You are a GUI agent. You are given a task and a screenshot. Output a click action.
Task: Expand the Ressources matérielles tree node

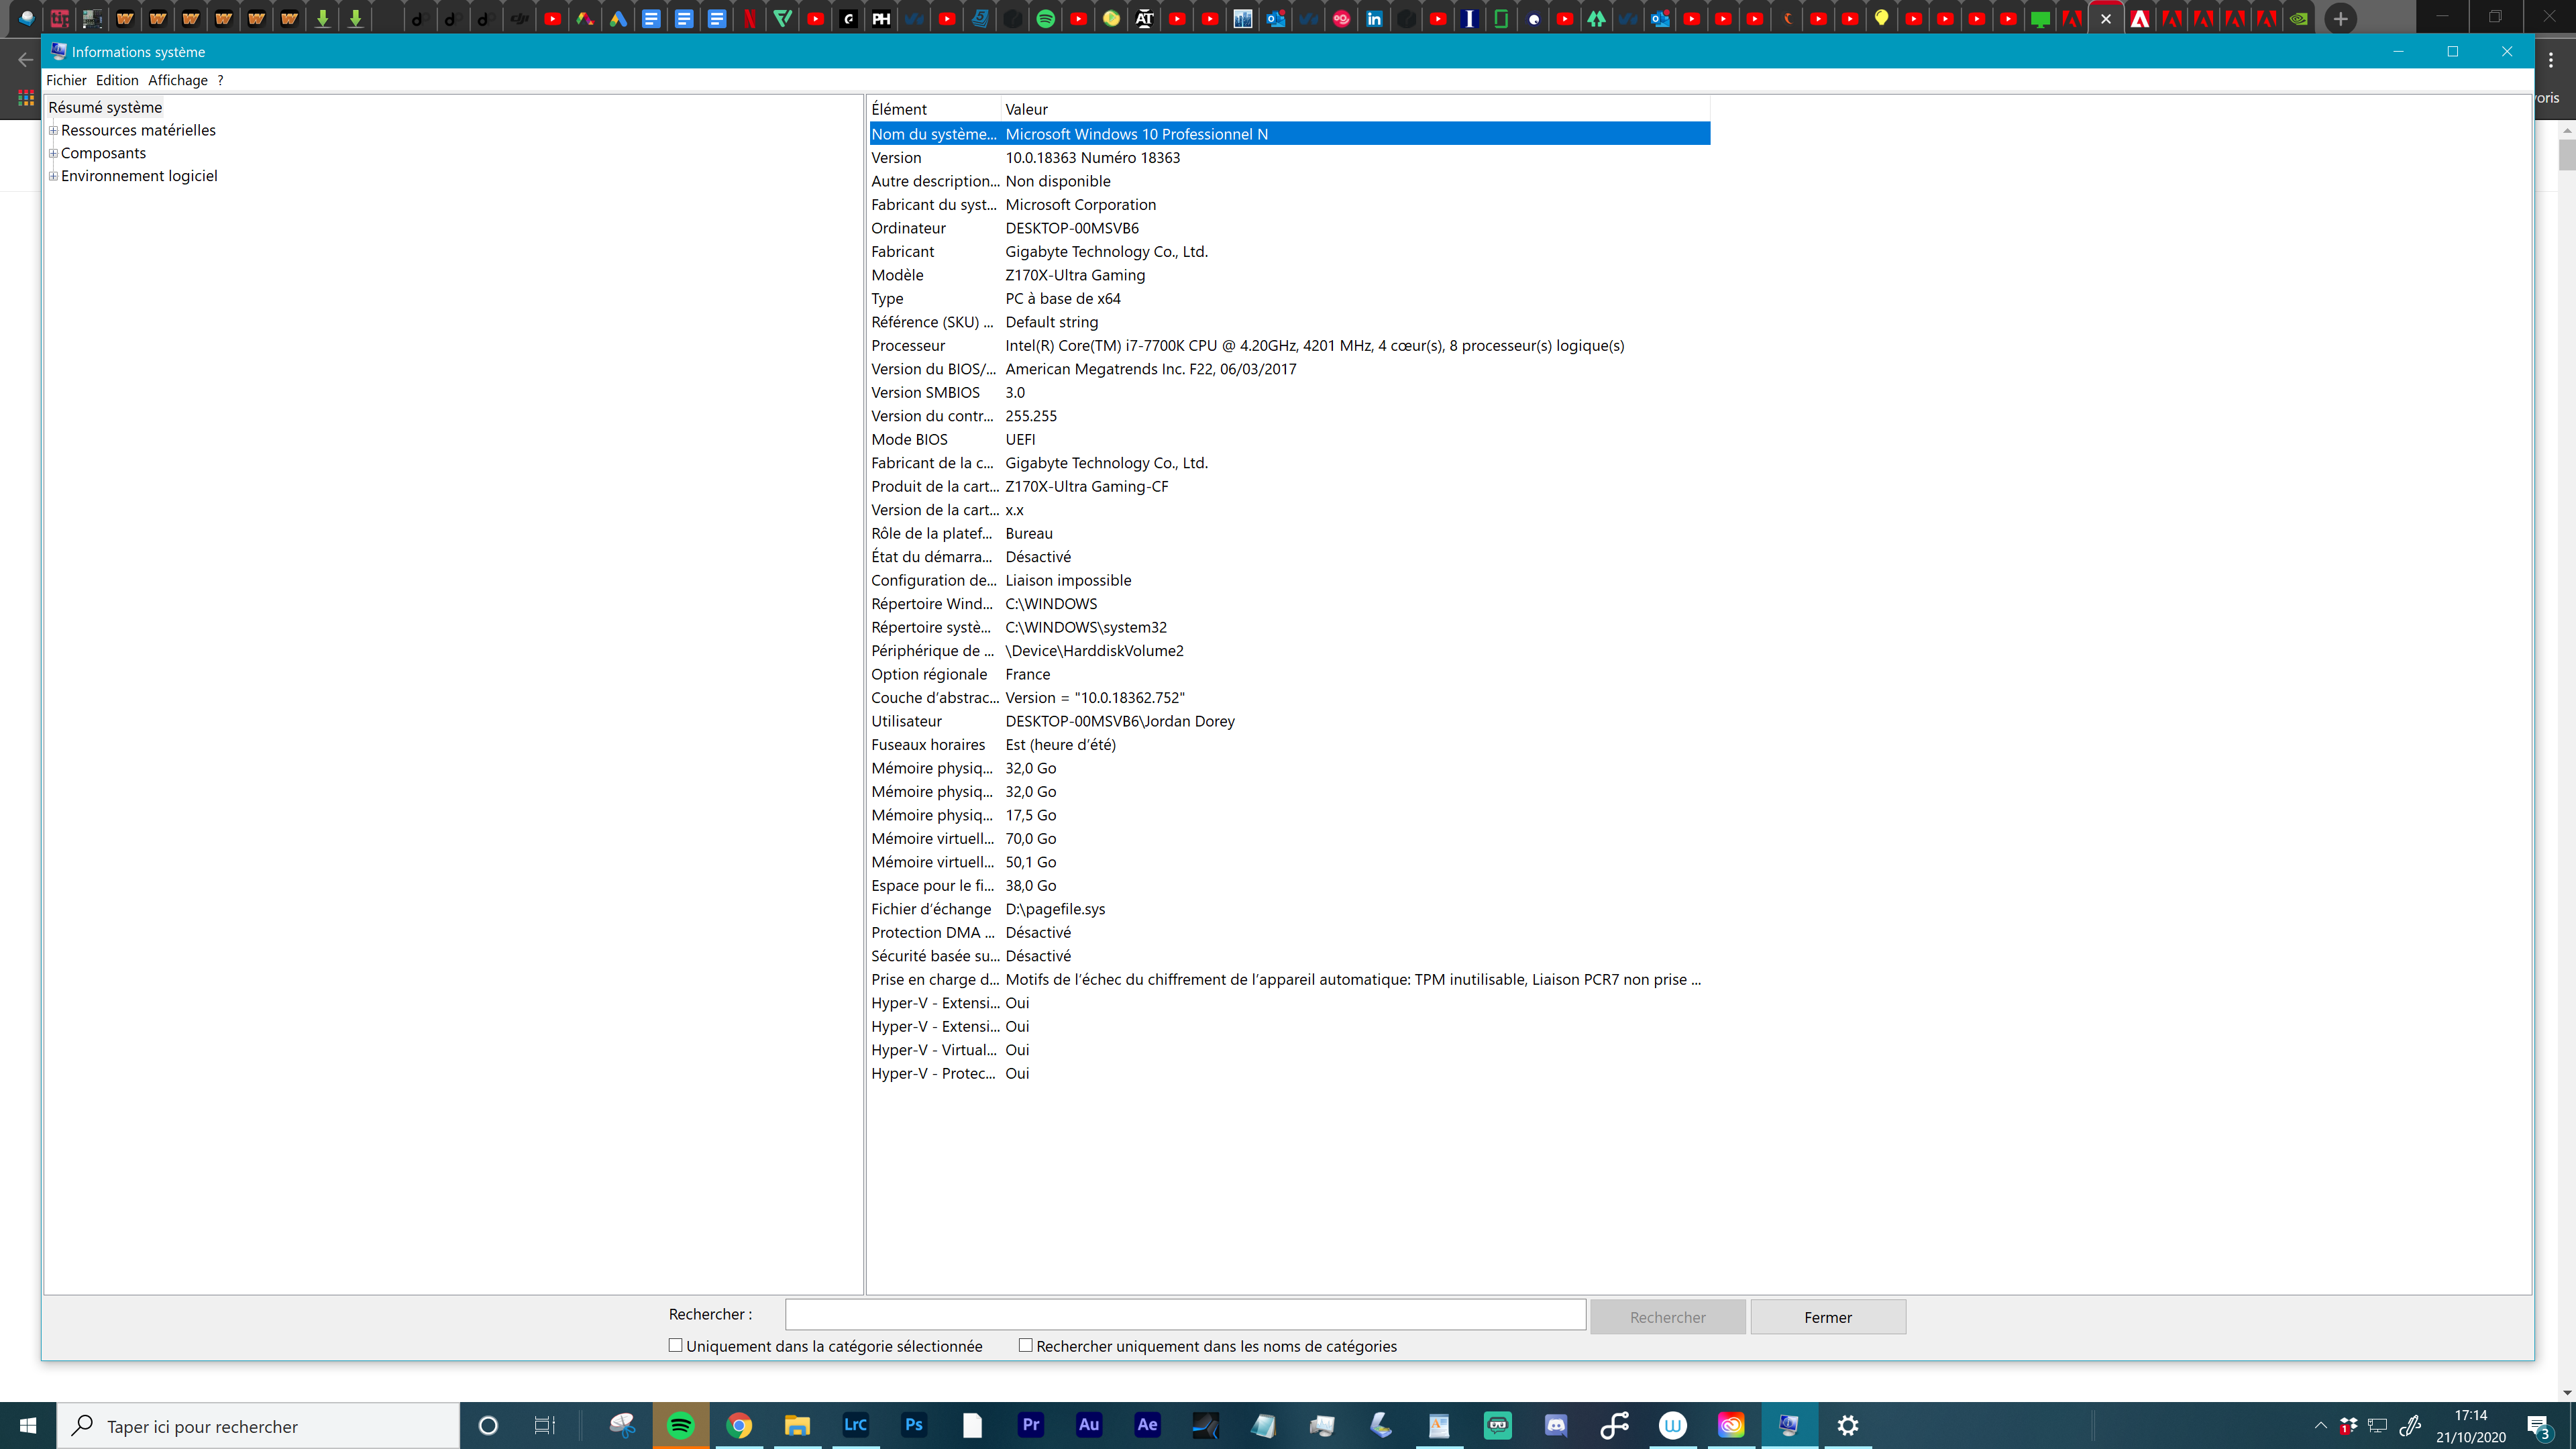tap(53, 130)
